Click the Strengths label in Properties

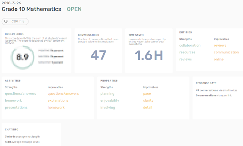[107, 87]
